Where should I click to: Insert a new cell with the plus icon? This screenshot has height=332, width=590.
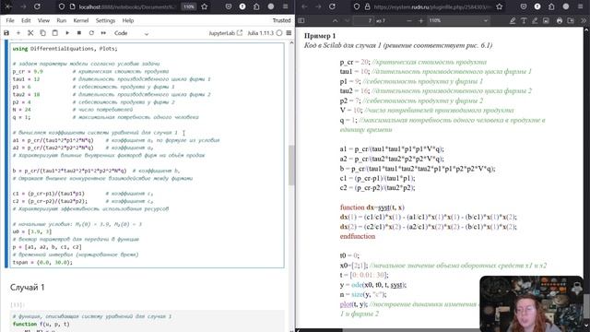click(18, 33)
